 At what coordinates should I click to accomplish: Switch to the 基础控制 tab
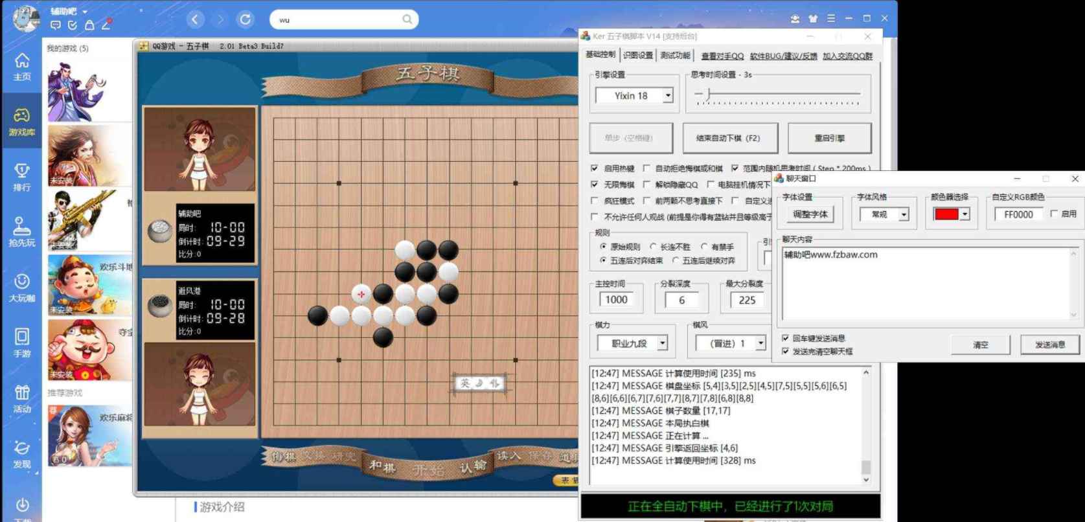coord(600,55)
